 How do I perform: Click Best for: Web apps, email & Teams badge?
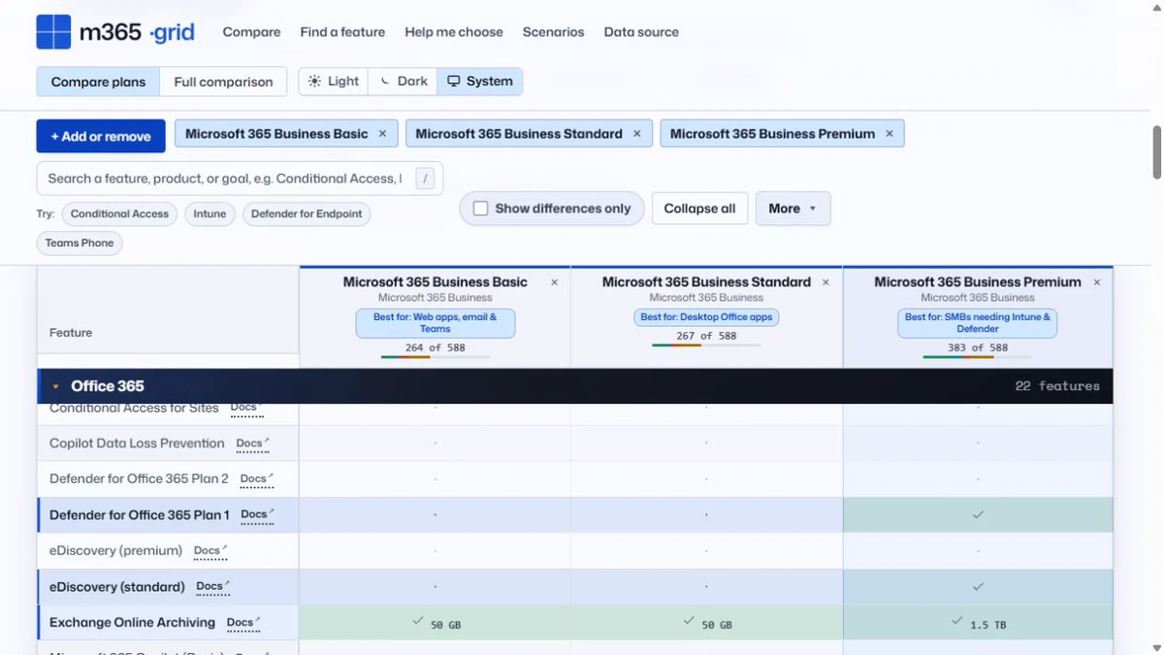click(x=435, y=323)
